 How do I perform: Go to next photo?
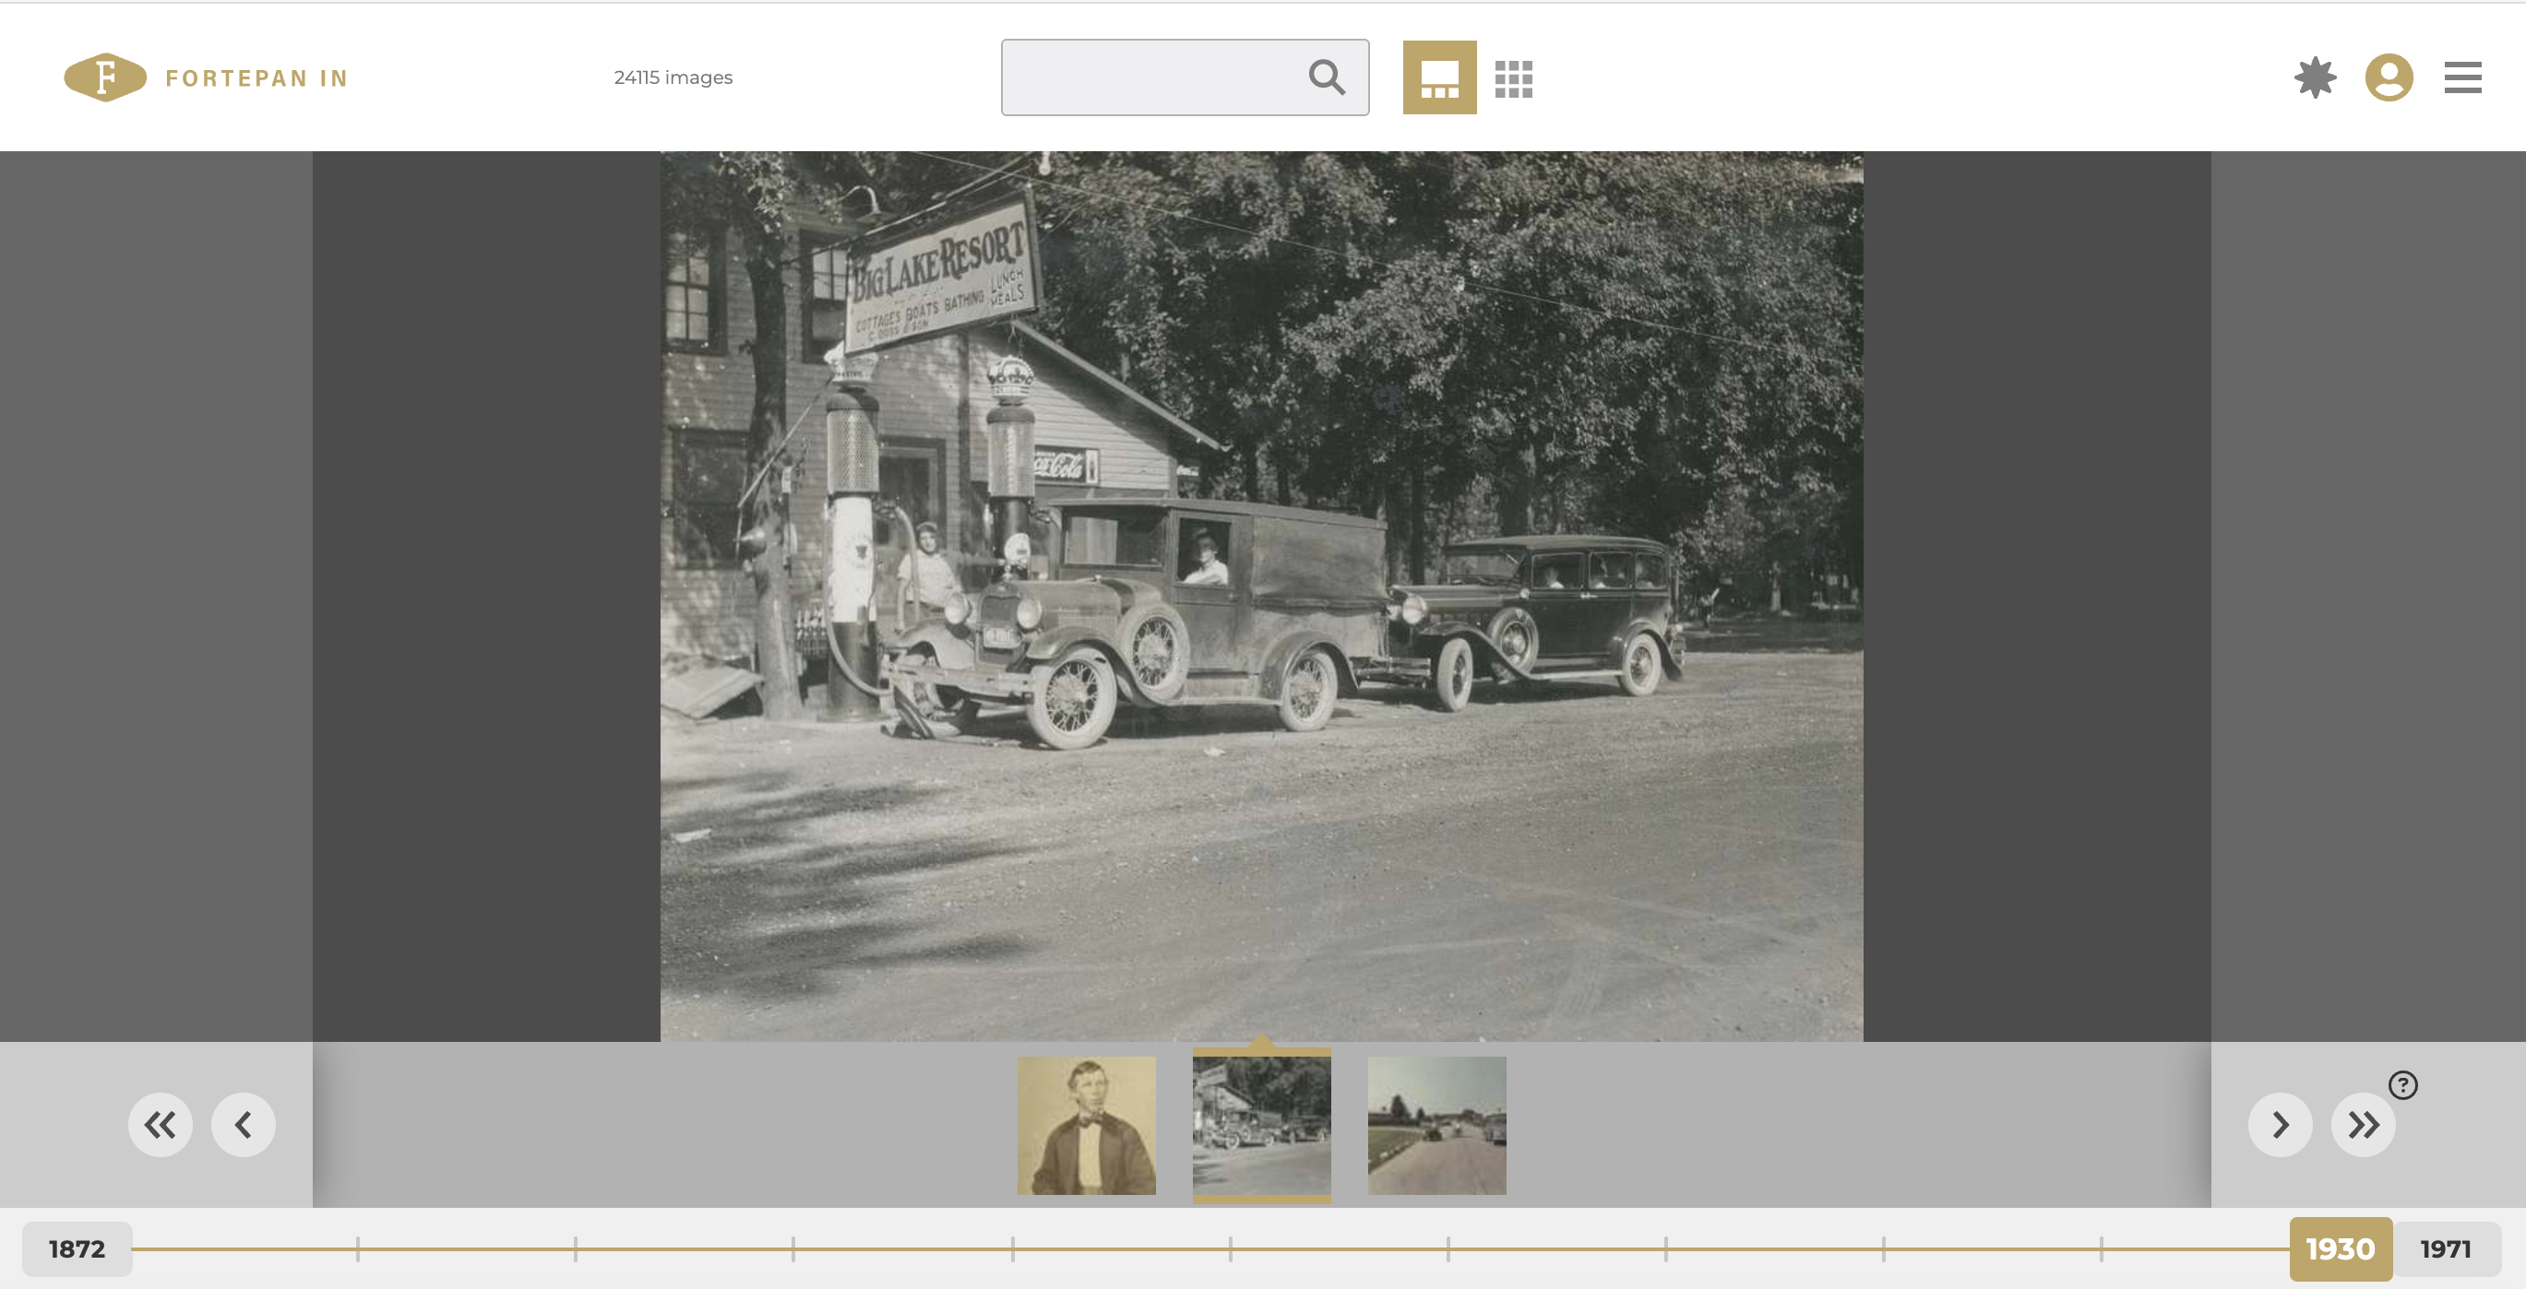[x=2280, y=1124]
